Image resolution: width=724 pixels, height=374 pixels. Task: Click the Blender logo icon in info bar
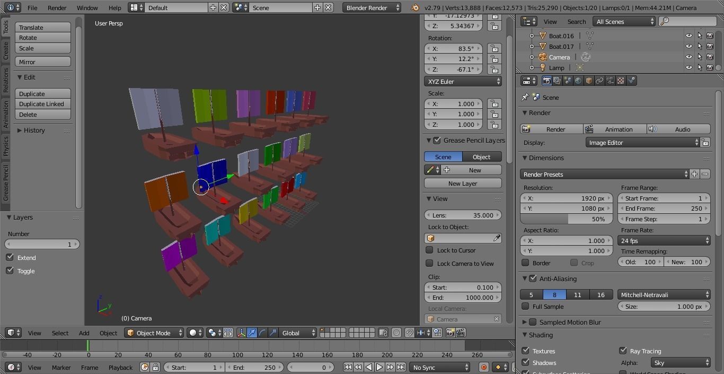[x=415, y=7]
